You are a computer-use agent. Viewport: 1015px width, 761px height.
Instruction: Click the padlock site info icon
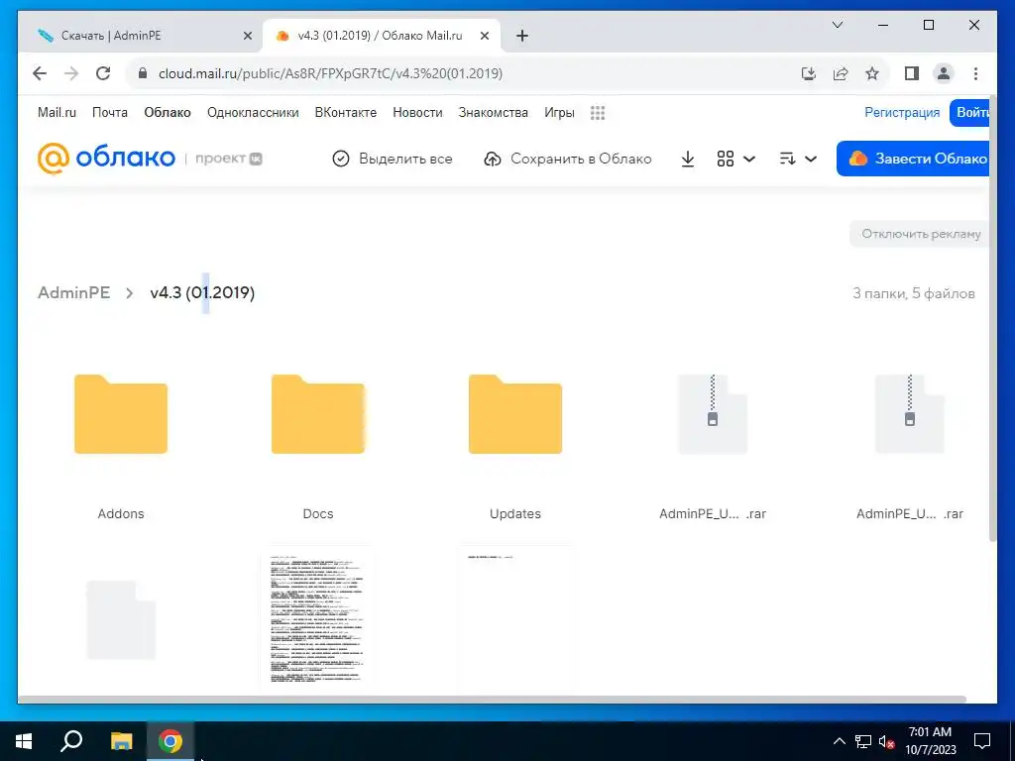point(143,73)
